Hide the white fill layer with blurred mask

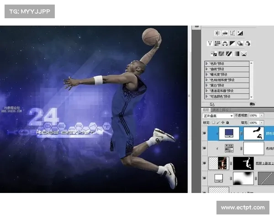[x=205, y=178]
